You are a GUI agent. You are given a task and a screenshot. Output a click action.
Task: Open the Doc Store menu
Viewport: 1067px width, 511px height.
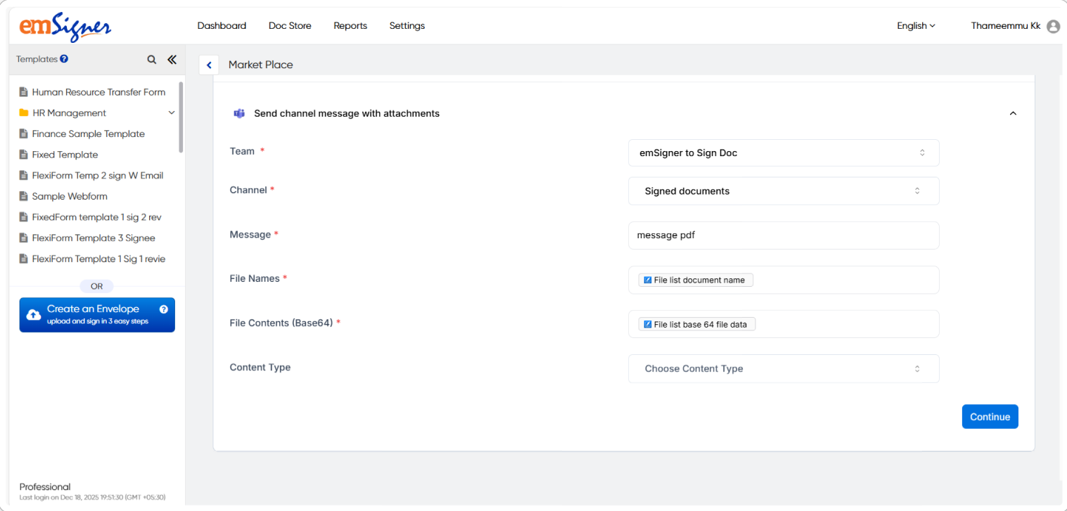[x=290, y=26]
